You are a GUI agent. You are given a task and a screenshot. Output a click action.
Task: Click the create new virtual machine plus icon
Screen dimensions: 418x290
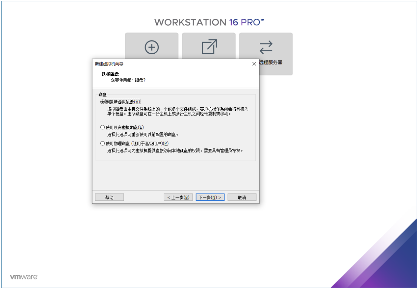pyautogui.click(x=152, y=47)
